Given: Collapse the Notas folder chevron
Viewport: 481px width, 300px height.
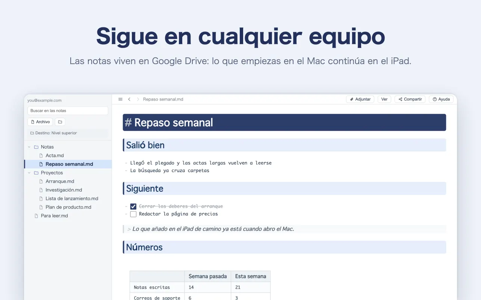Looking at the screenshot, I should pyautogui.click(x=29, y=147).
